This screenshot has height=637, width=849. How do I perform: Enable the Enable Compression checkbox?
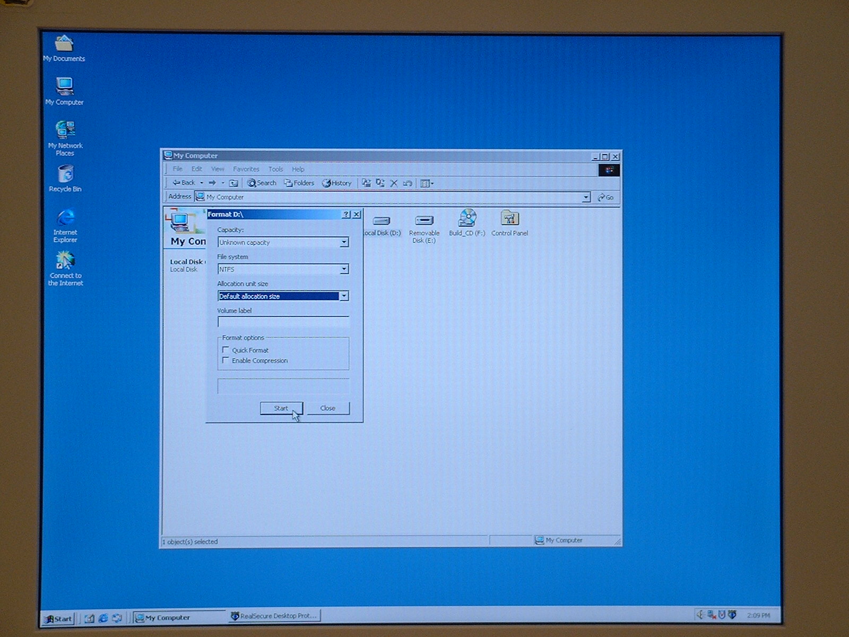pos(226,360)
